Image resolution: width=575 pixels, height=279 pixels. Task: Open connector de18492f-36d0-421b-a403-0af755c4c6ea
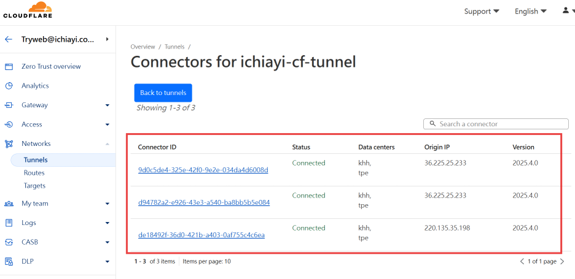pyautogui.click(x=201, y=235)
